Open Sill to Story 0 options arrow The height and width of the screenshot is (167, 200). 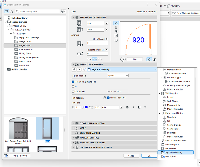[x=107, y=39]
